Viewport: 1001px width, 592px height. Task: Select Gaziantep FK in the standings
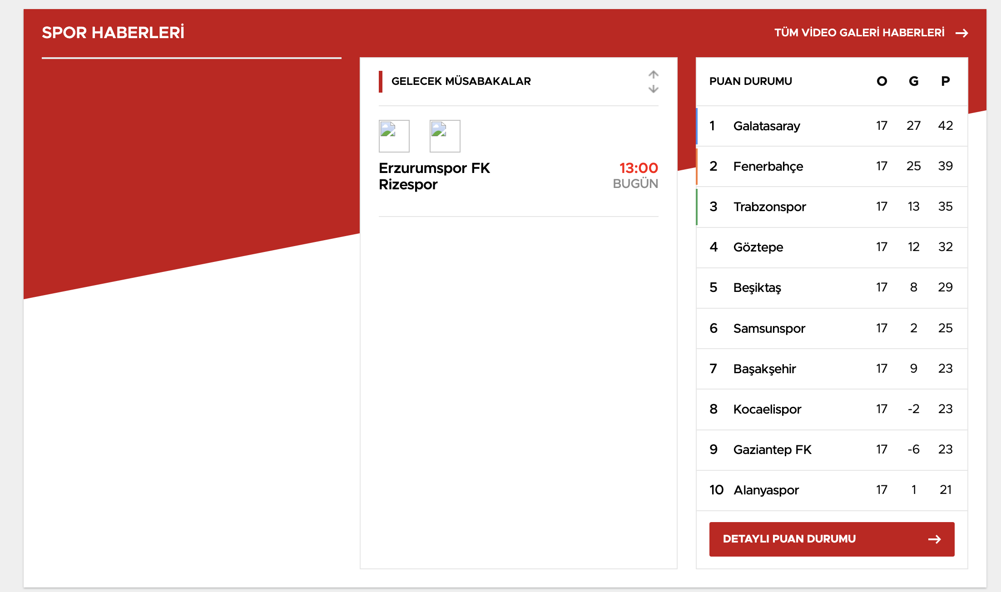tap(772, 449)
